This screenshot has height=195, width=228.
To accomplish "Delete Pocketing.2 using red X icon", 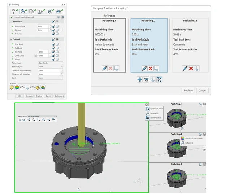I will (150, 68).
